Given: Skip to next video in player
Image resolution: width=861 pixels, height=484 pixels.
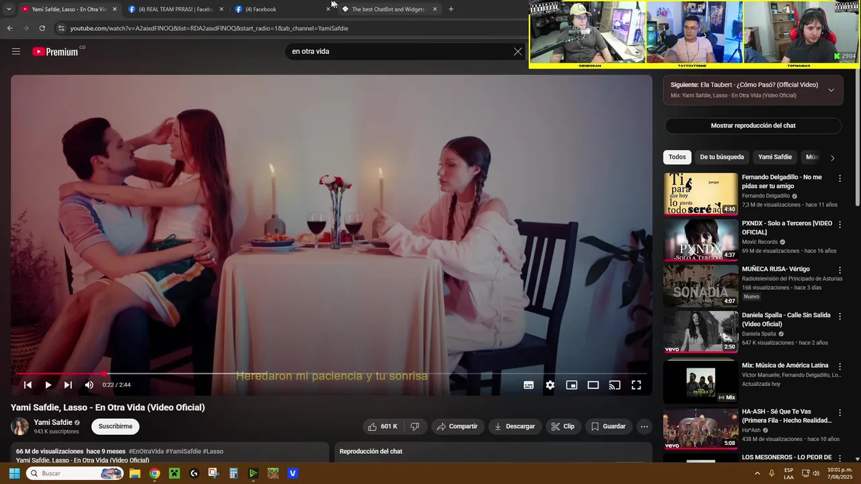Looking at the screenshot, I should pyautogui.click(x=68, y=385).
